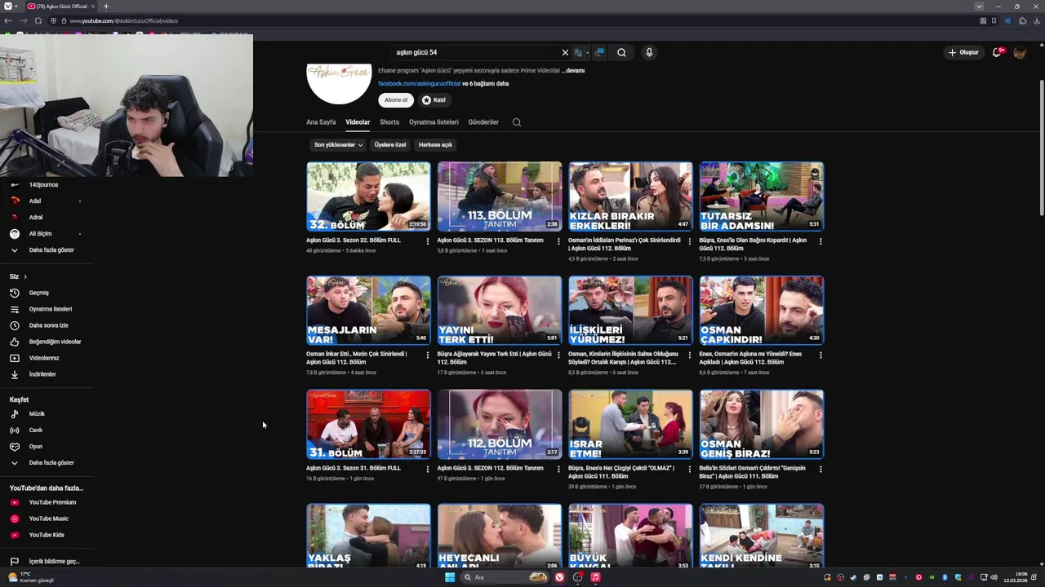Click the 'Oluştur' create button

[x=963, y=52]
